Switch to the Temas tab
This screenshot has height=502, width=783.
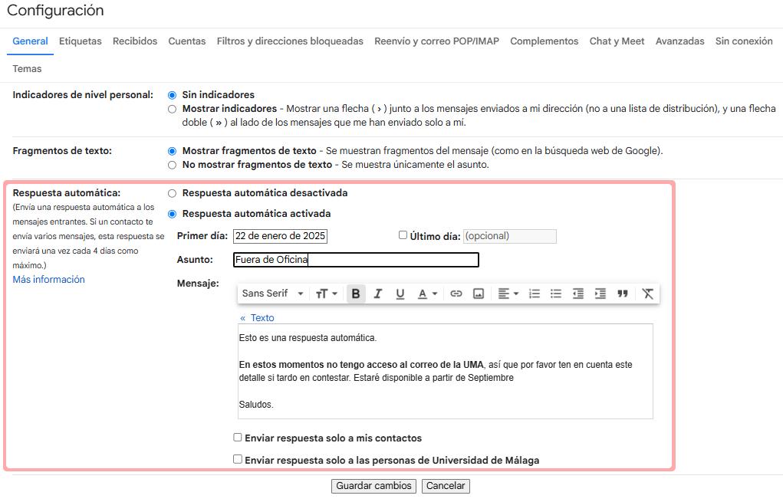point(27,69)
